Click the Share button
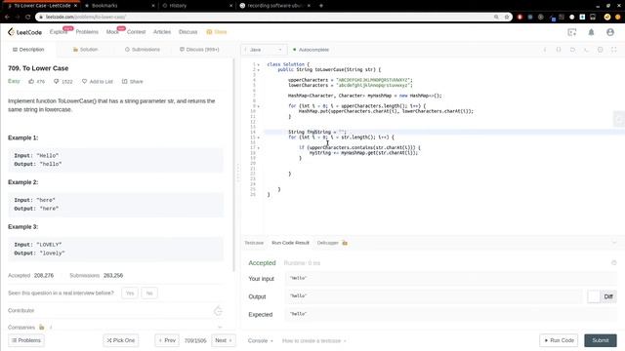625x351 pixels. click(x=133, y=81)
